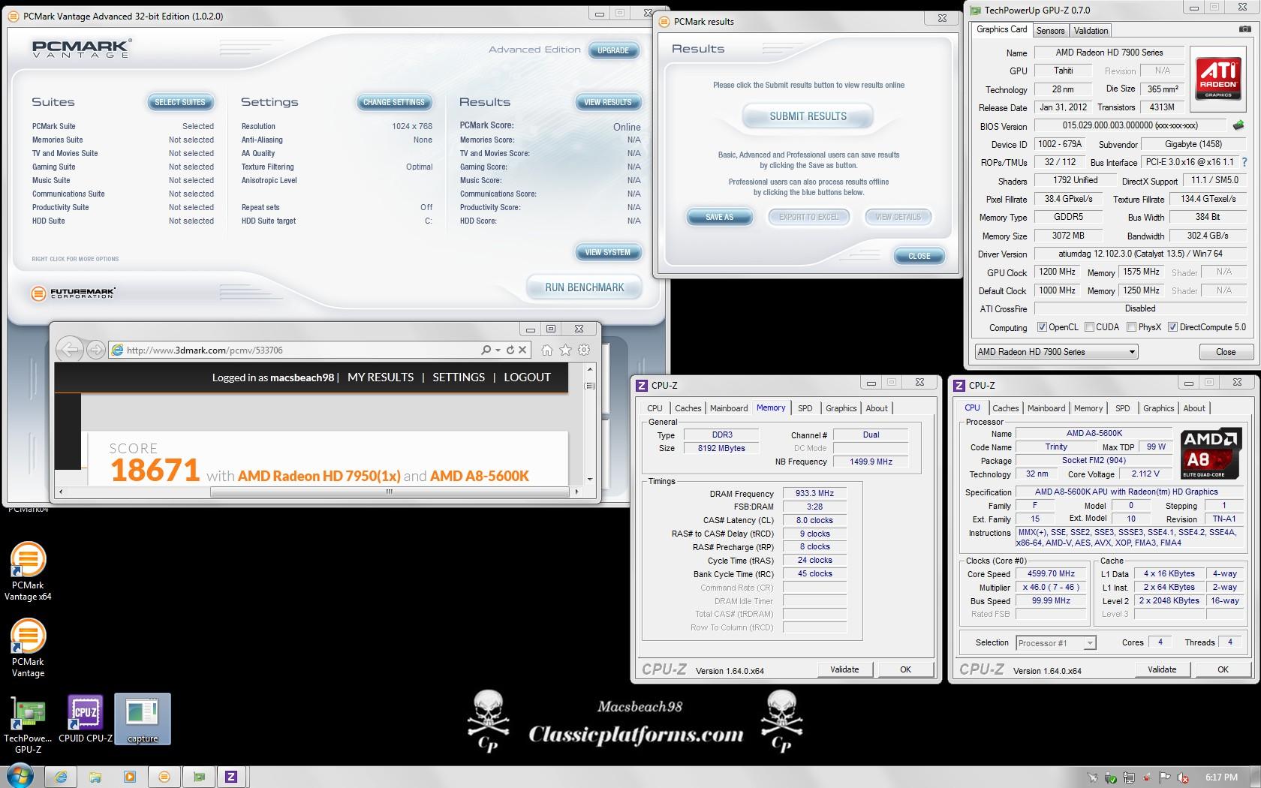Click SELECT SUITES button
The height and width of the screenshot is (788, 1261).
coord(180,102)
